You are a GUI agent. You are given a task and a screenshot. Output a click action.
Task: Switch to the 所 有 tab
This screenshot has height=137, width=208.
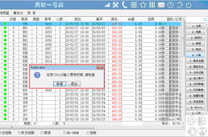click(32, 13)
